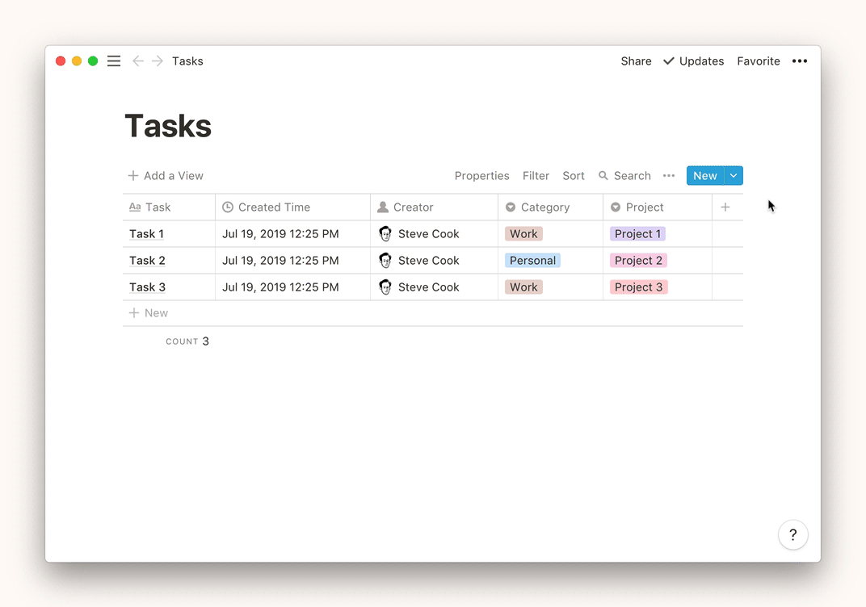Click Steve Cook's avatar in Task 1 row
The image size is (866, 607).
[385, 234]
